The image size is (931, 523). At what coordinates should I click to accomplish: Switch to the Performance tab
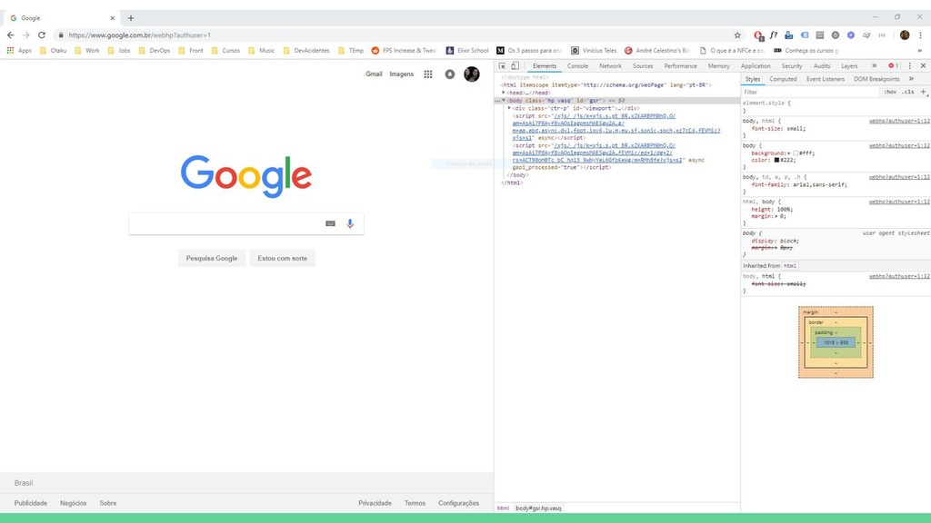[680, 65]
